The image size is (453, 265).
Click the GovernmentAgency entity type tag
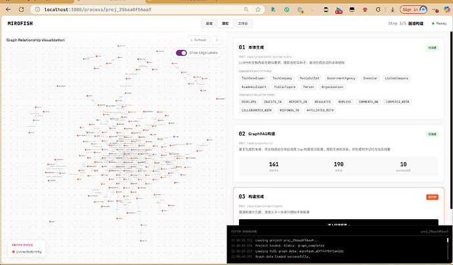pyautogui.click(x=341, y=78)
